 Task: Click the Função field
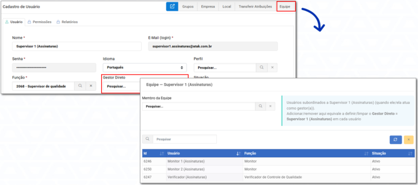[43, 86]
